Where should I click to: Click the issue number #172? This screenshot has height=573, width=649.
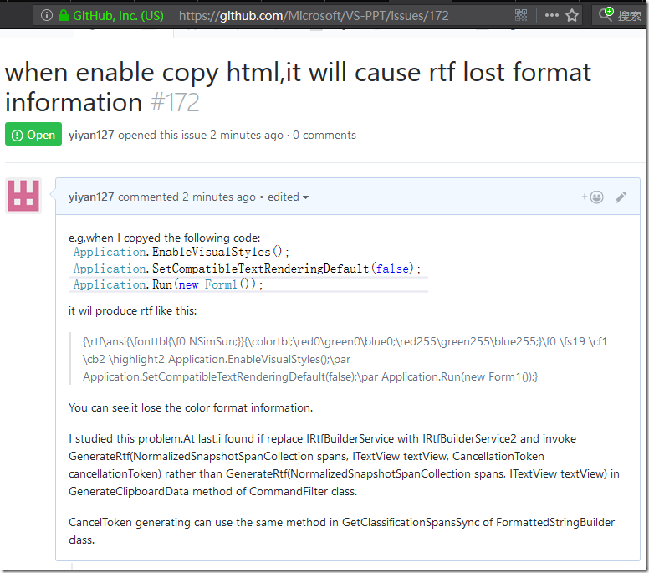coord(175,102)
